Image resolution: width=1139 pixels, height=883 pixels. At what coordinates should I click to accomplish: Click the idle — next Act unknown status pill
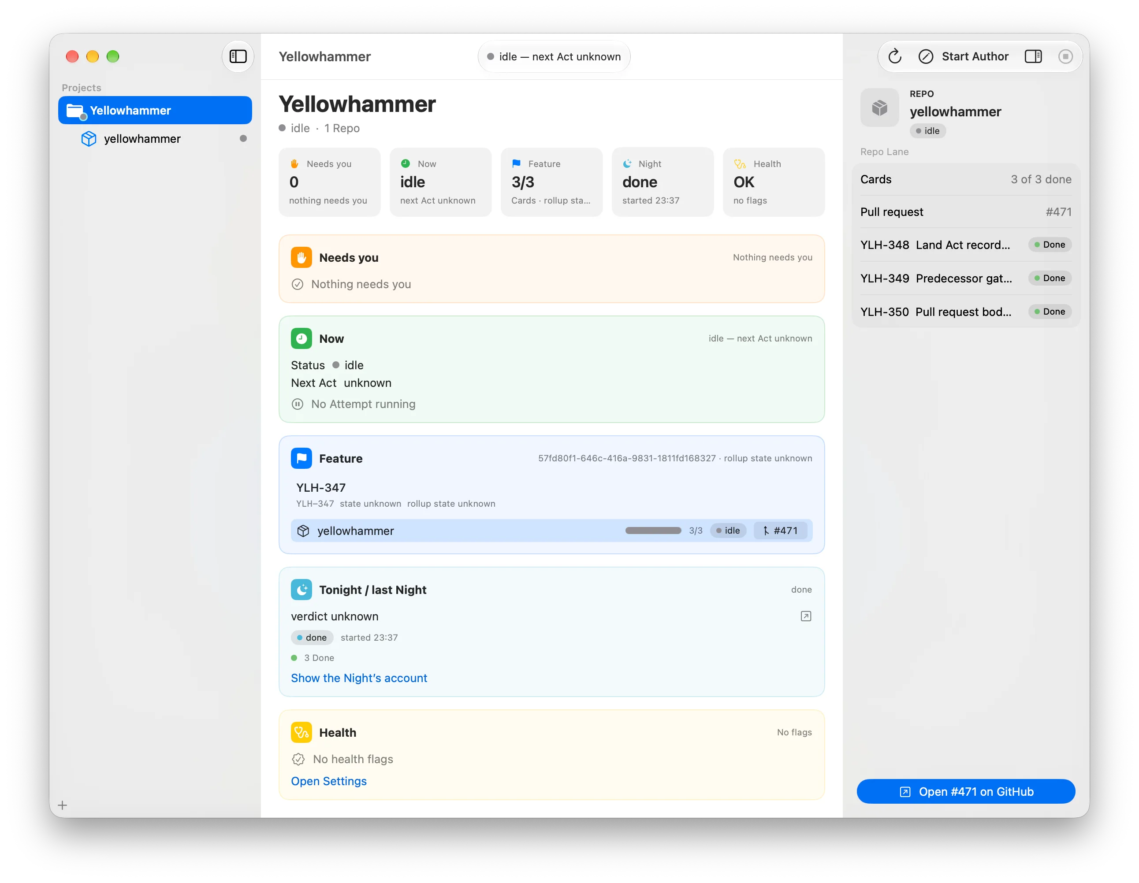(x=554, y=56)
